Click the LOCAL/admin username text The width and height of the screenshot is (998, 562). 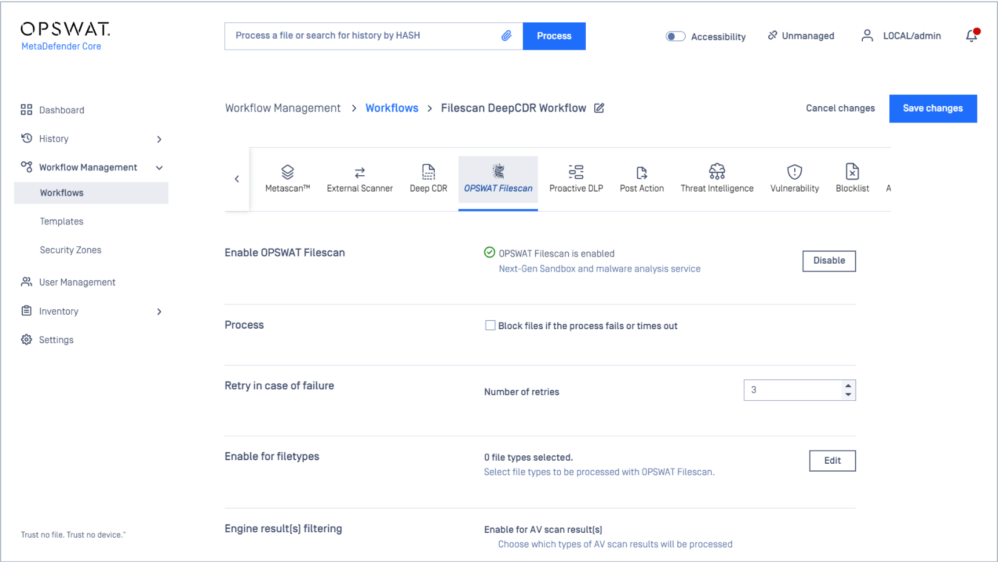click(x=912, y=36)
